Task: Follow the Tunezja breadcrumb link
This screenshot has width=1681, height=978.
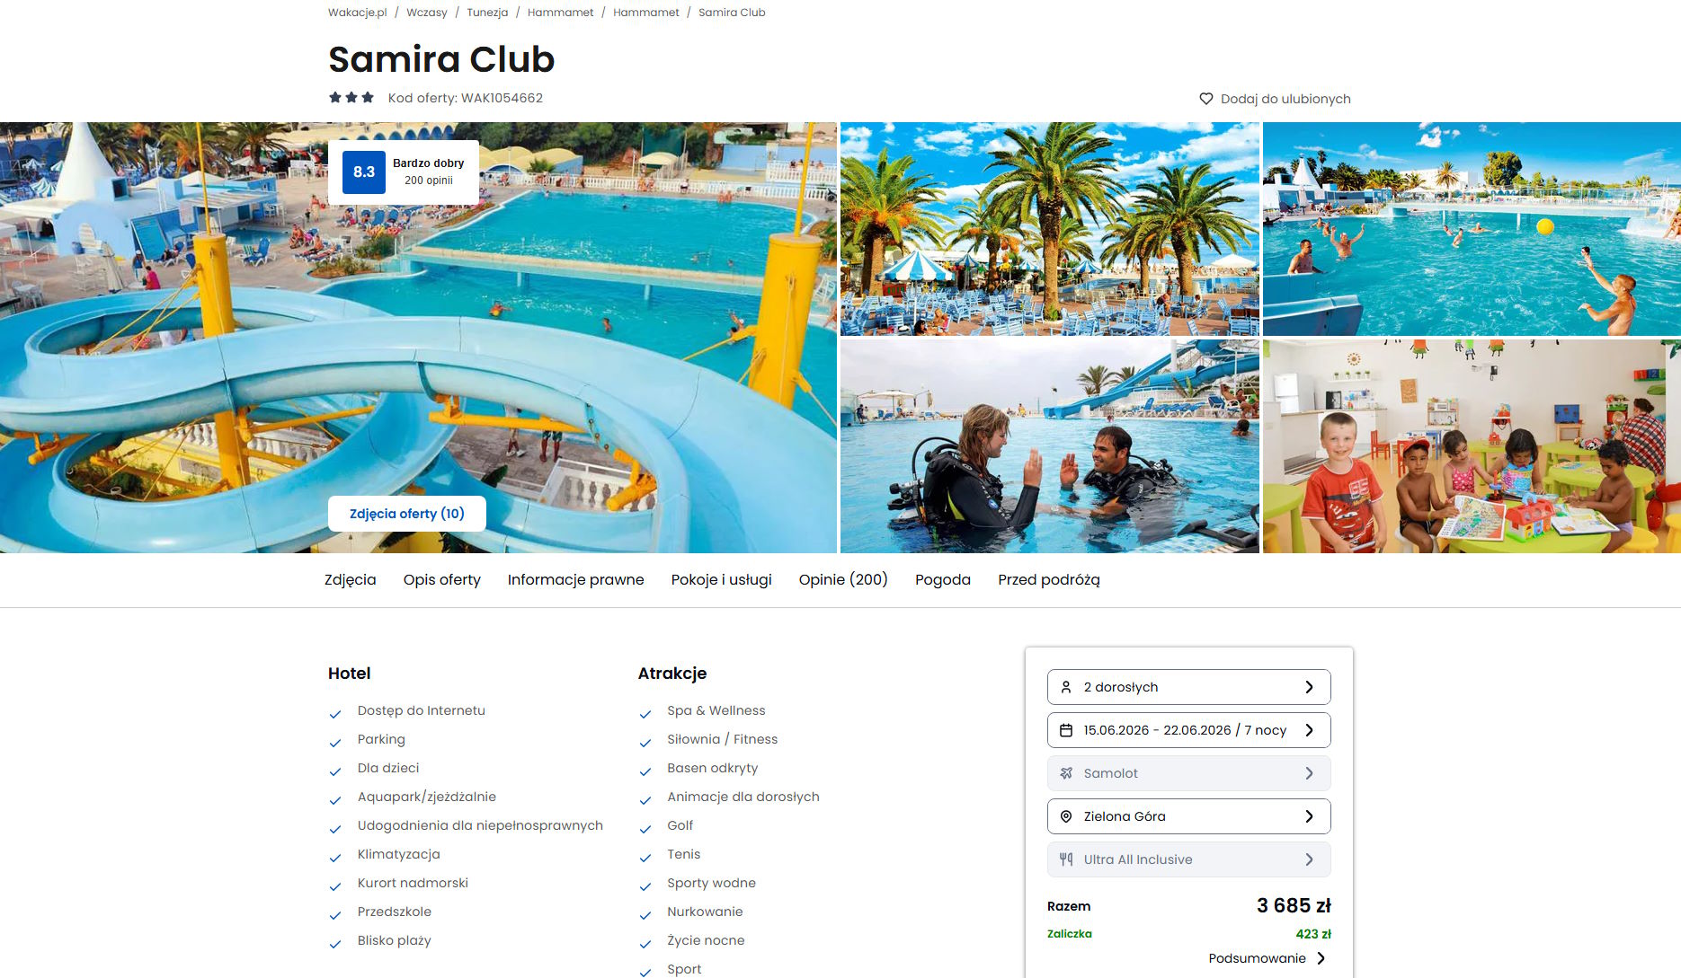Action: 487,13
